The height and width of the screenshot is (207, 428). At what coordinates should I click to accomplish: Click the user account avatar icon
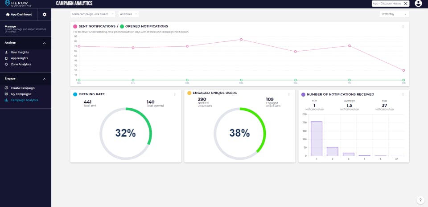(418, 3)
